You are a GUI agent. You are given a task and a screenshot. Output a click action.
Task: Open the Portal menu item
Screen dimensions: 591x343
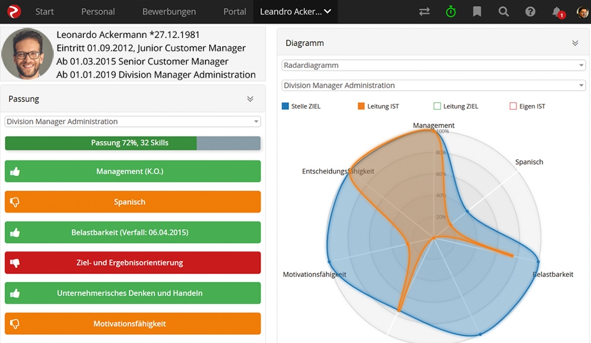(235, 12)
